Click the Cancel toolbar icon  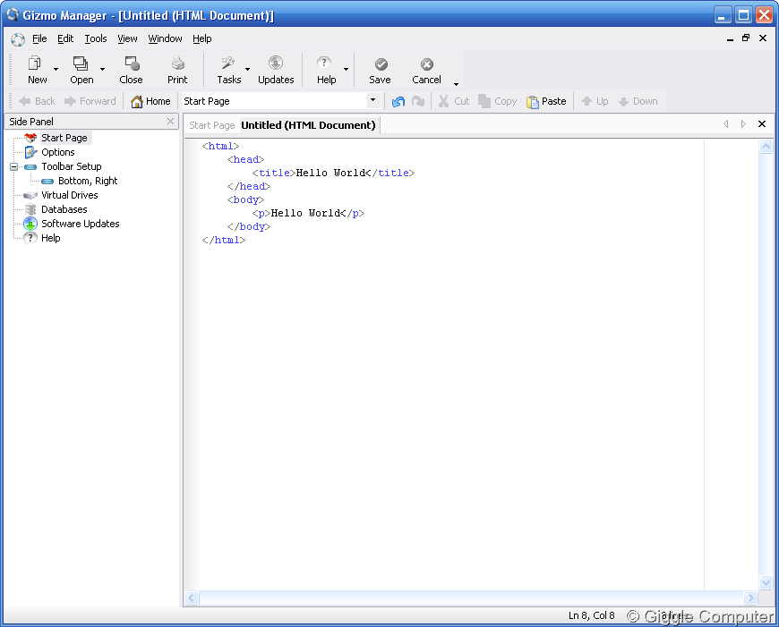point(427,64)
